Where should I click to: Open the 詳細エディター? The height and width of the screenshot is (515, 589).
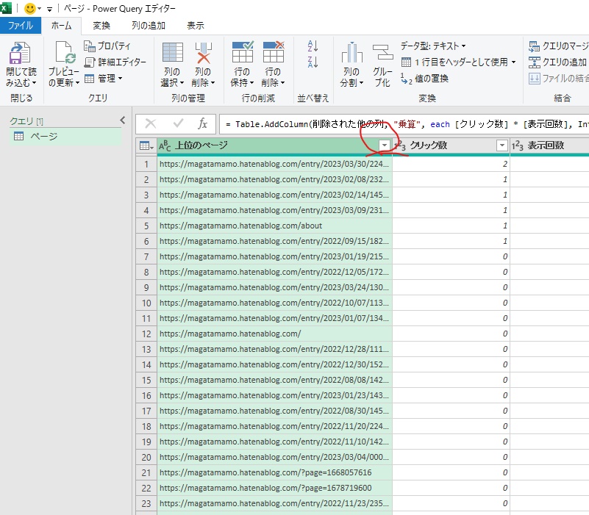[x=115, y=62]
